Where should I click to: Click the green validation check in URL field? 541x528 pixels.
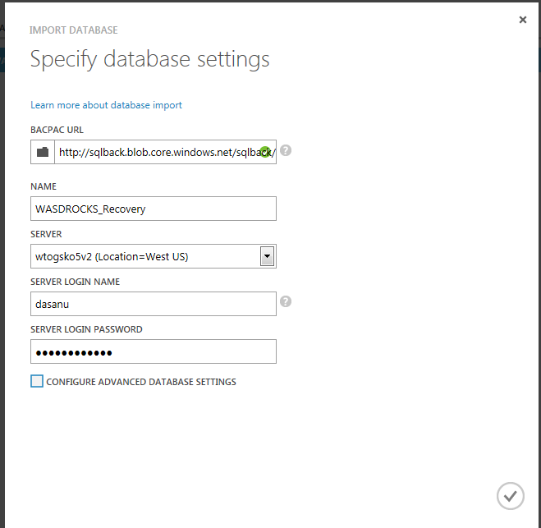click(x=265, y=152)
